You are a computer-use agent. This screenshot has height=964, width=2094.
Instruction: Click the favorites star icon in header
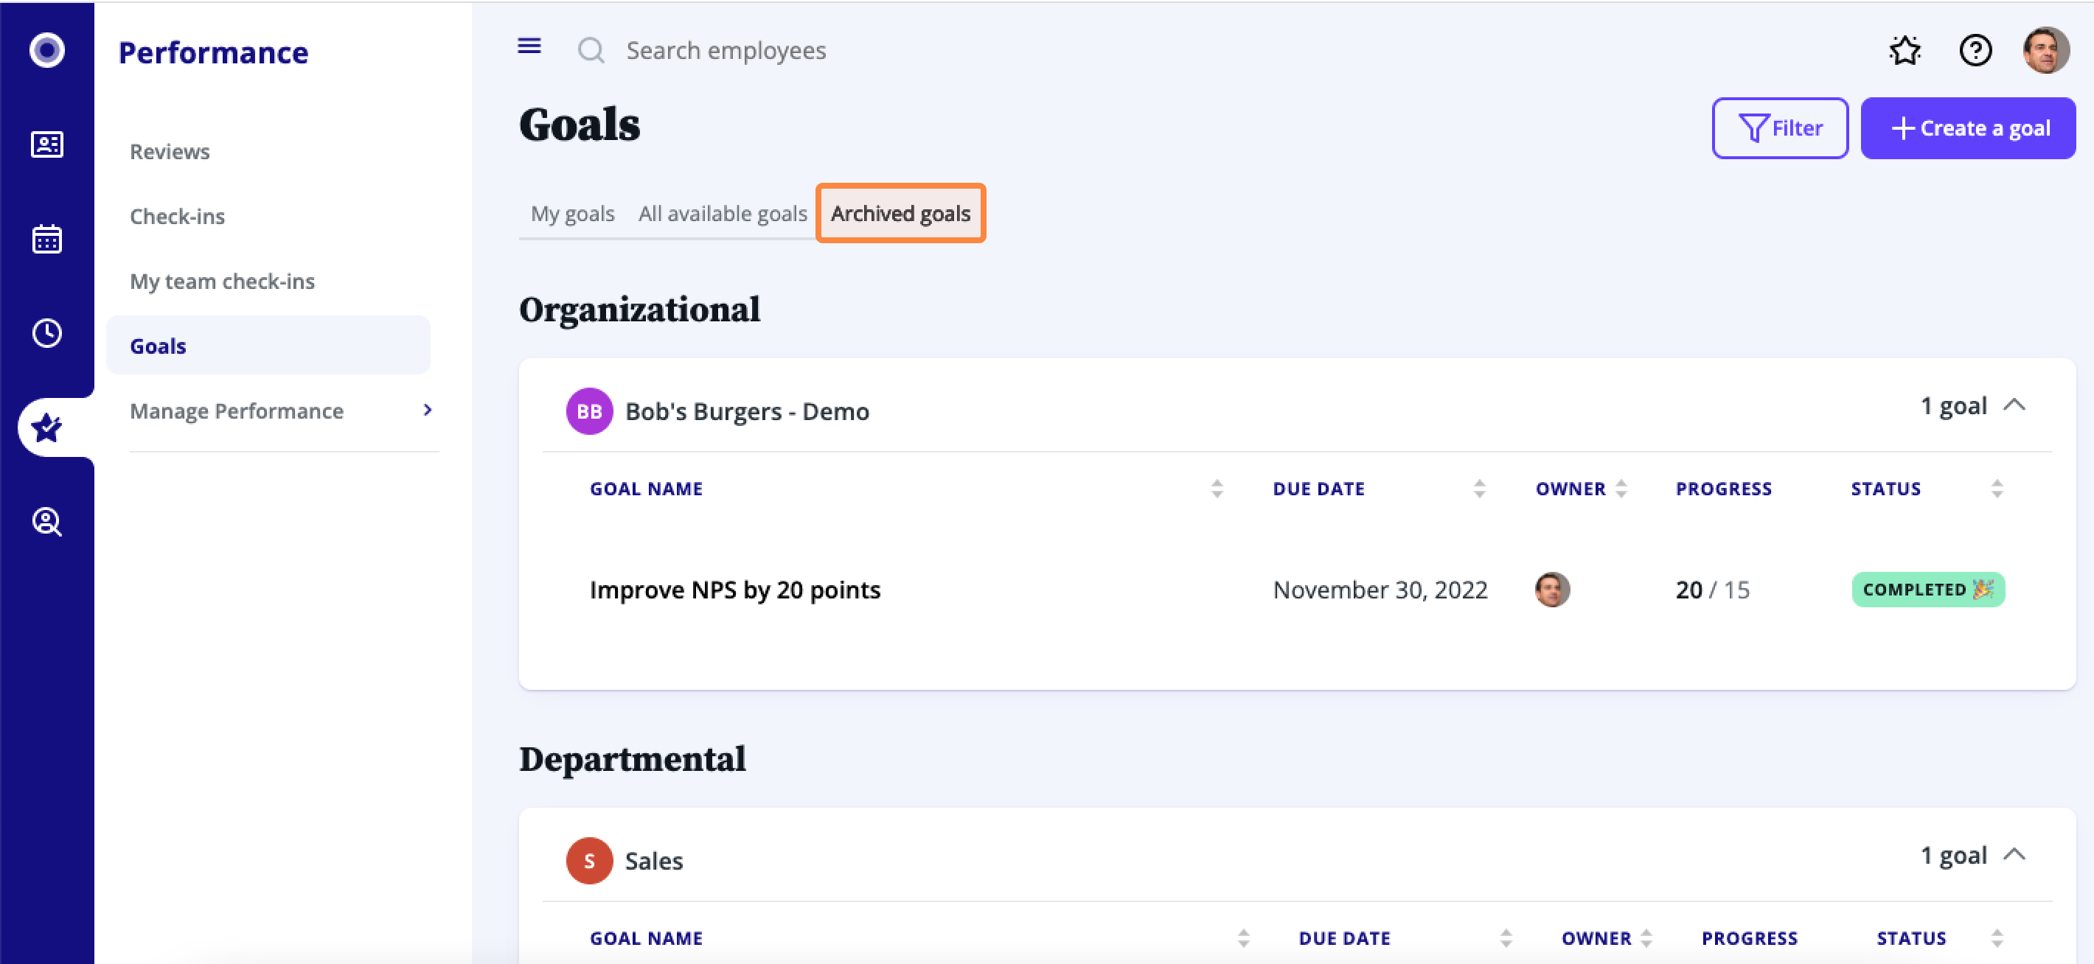[1904, 50]
